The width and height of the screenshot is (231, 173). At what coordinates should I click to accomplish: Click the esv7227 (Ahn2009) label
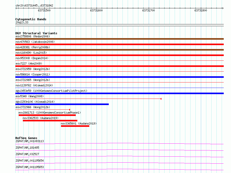click(x=29, y=64)
